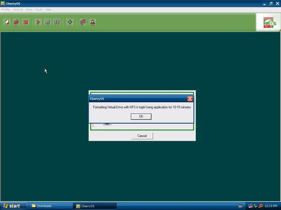
Task: Click the tray icon left of the magnifier
Action: [x=255, y=206]
